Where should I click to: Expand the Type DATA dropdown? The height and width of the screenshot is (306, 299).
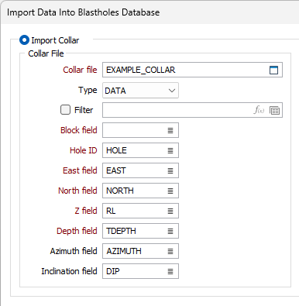[x=140, y=91]
